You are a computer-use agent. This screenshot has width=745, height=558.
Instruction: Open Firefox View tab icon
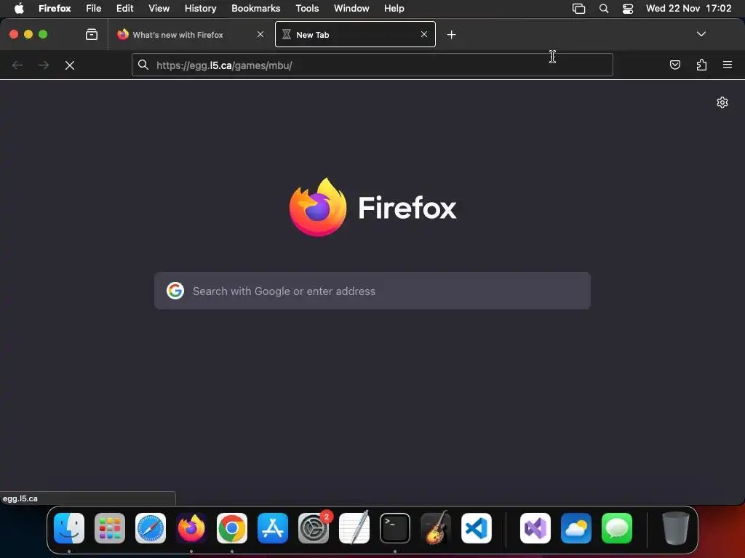(91, 35)
